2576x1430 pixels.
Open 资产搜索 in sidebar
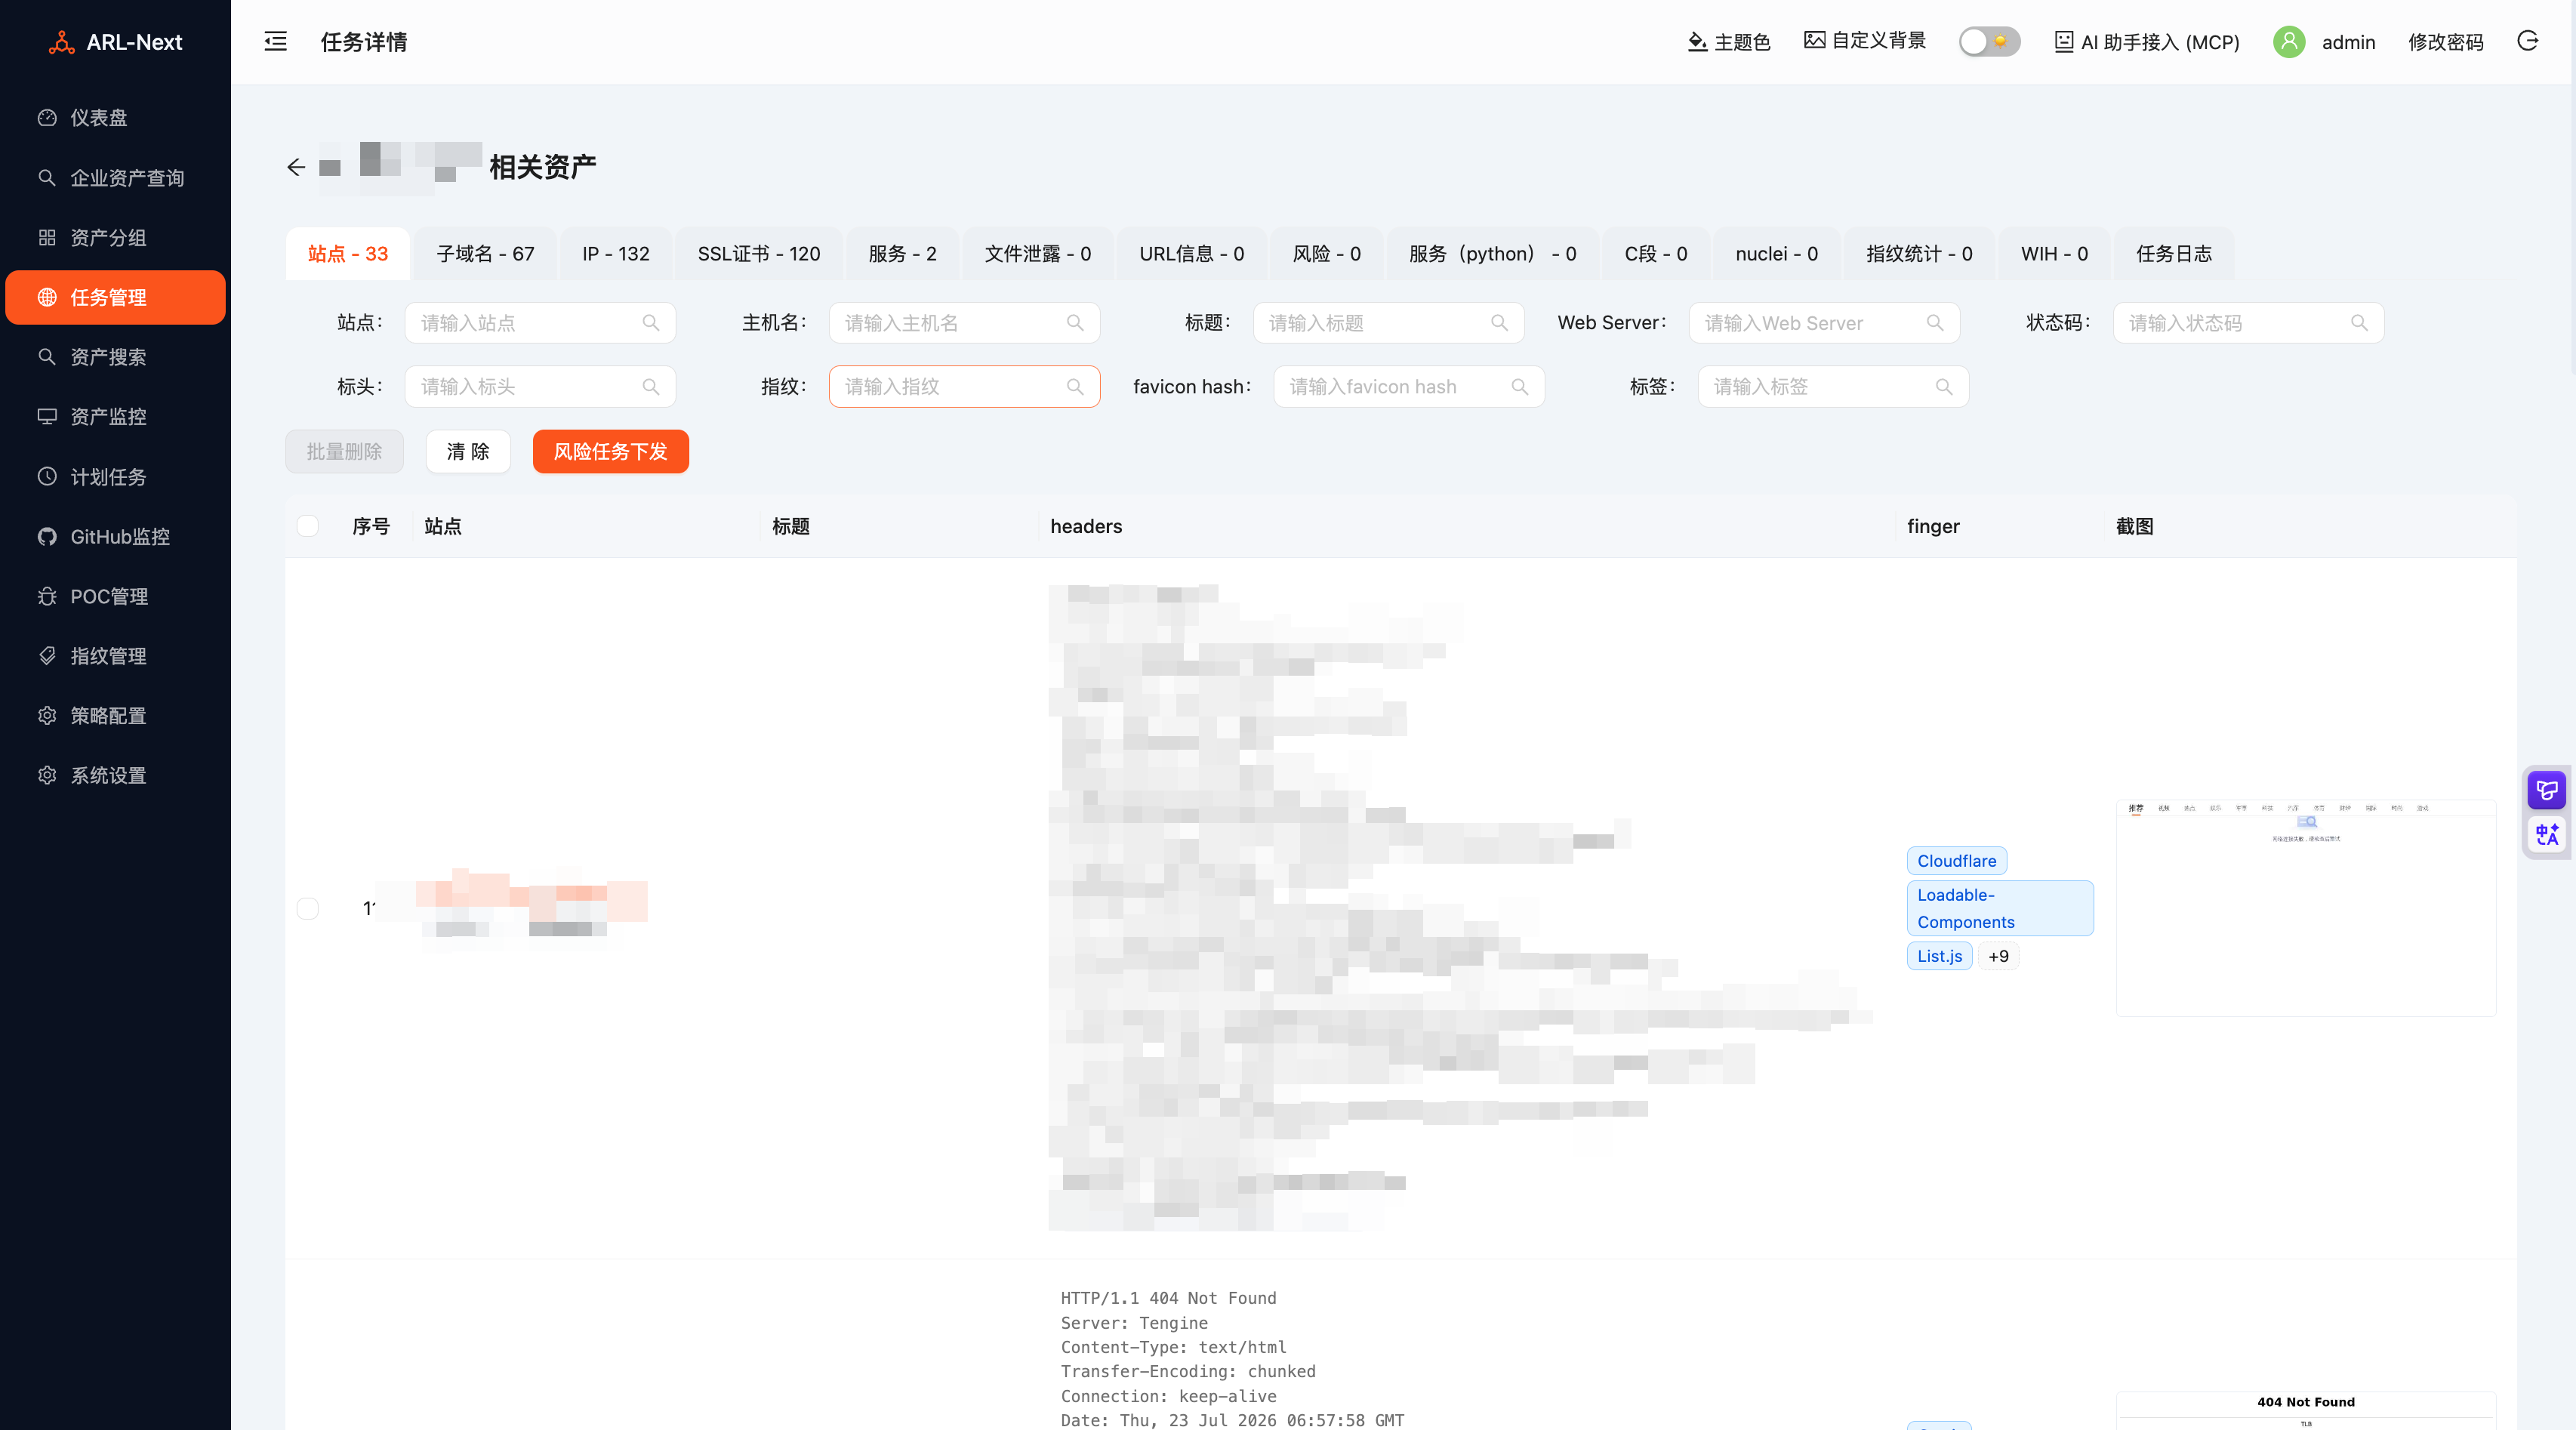(x=115, y=357)
